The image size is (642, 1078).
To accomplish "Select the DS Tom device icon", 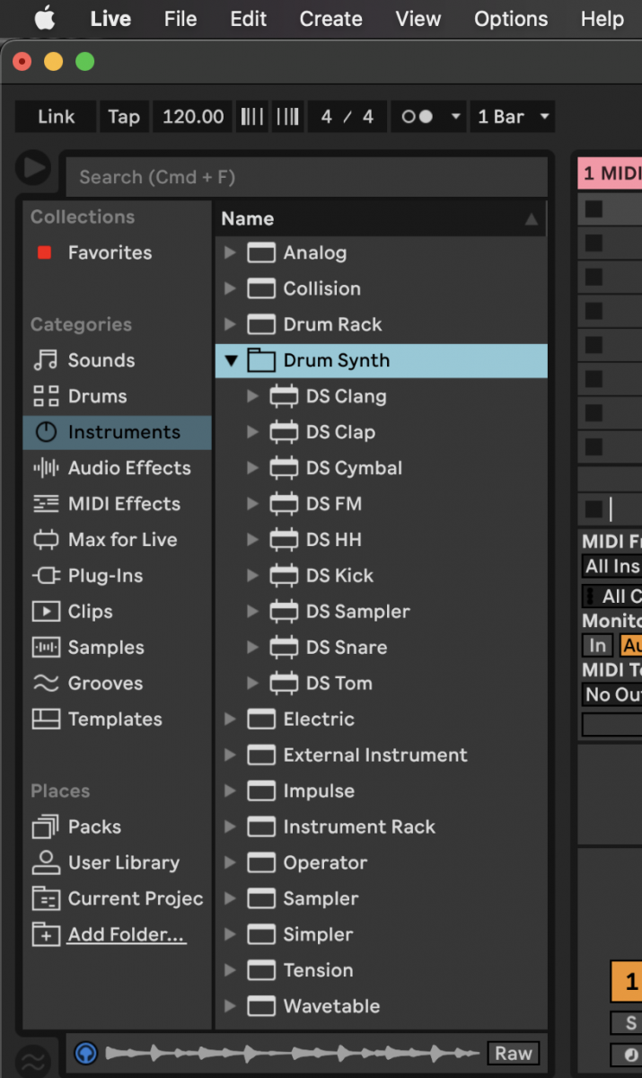I will (284, 684).
